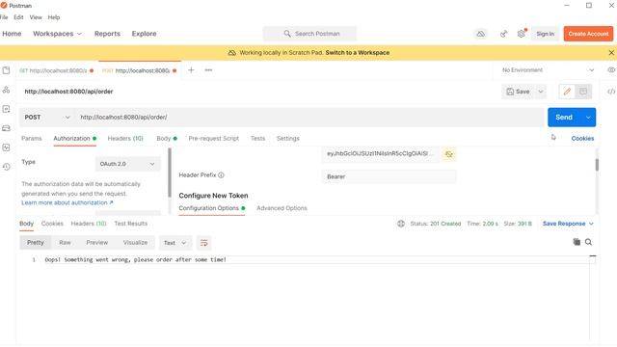Select the Visualize response view

(135, 243)
